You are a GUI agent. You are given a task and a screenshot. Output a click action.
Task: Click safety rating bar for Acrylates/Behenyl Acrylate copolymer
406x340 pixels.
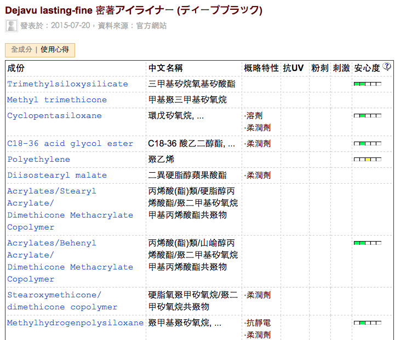[x=367, y=243]
